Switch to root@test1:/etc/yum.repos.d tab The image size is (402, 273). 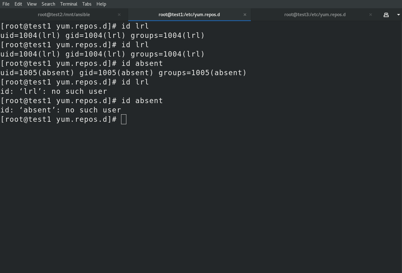point(189,15)
